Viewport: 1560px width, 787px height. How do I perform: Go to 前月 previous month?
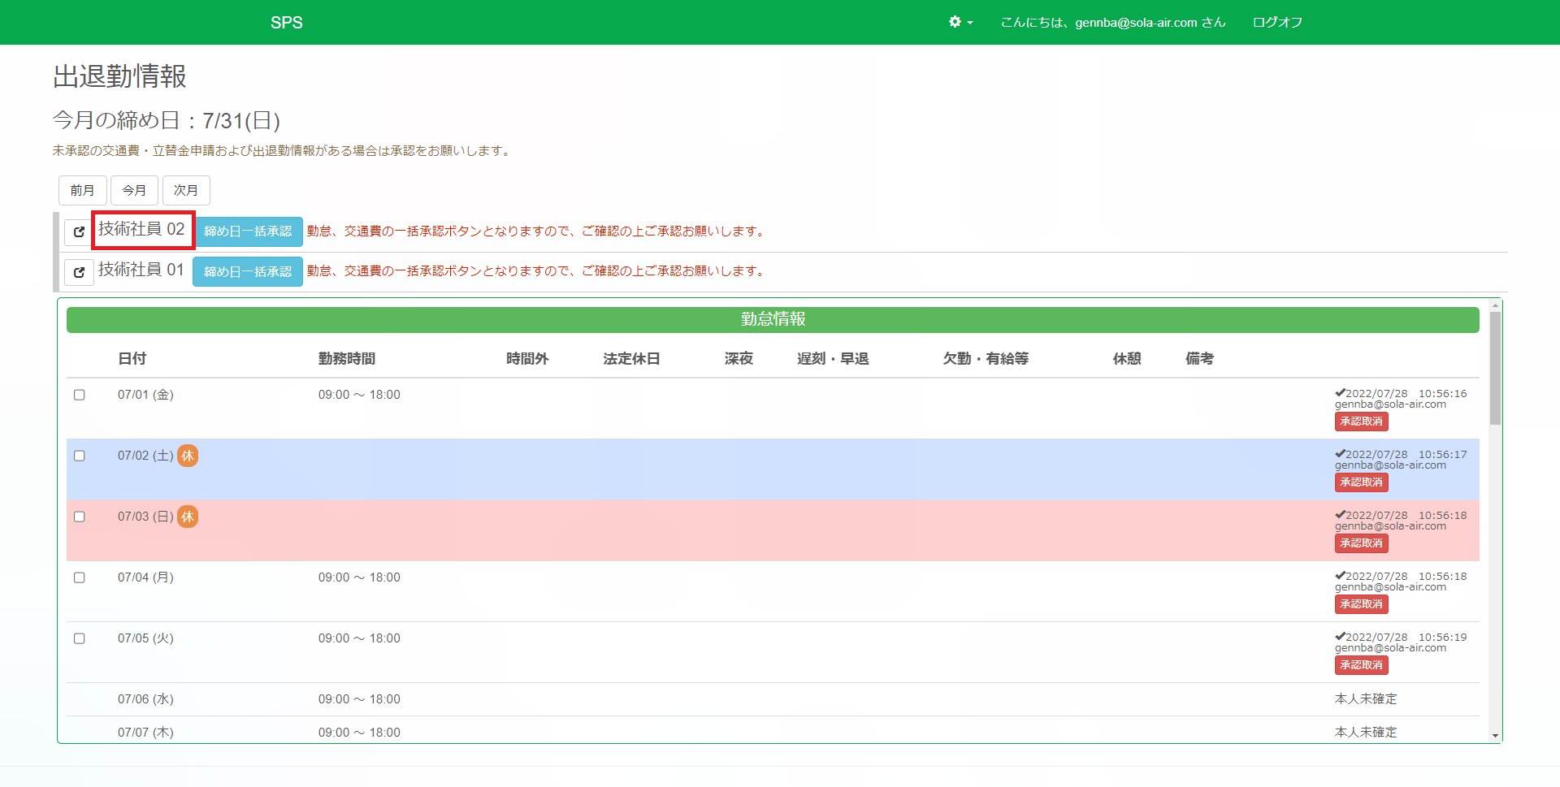click(82, 191)
